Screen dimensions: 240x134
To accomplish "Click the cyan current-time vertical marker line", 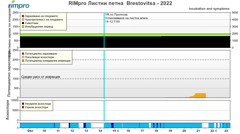I will pyautogui.click(x=104, y=67).
